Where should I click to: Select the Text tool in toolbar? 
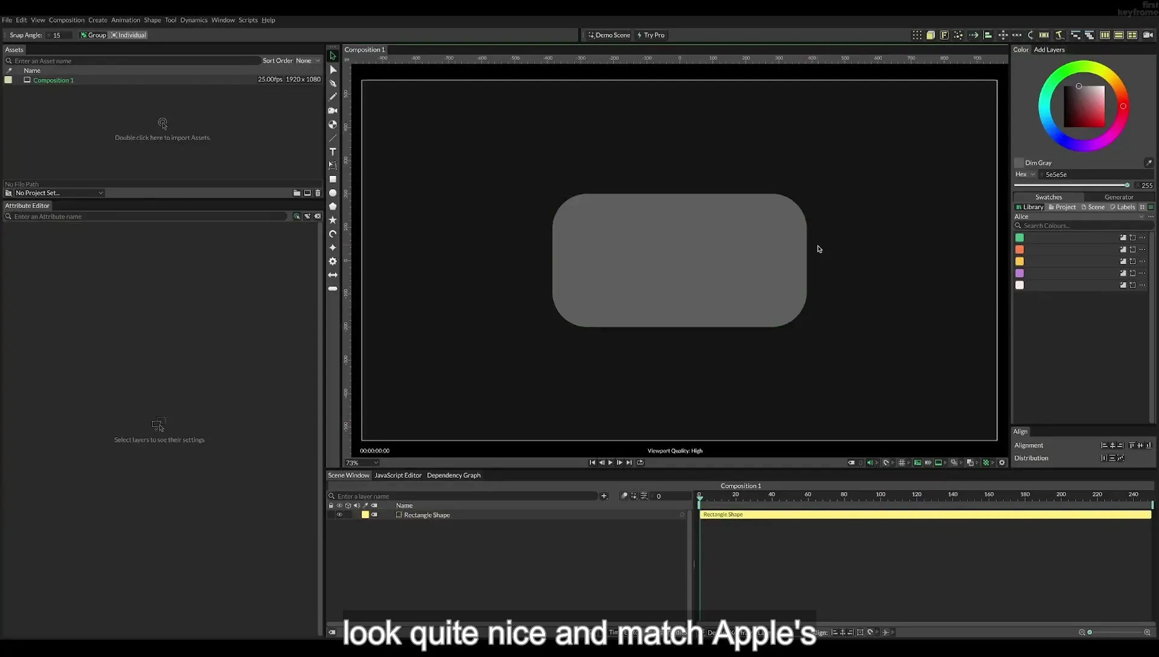(333, 152)
